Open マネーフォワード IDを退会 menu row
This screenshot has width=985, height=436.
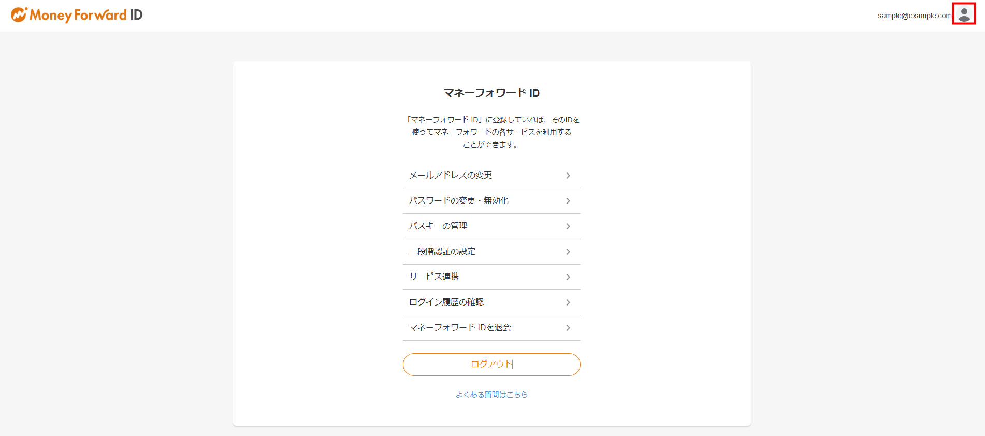point(491,328)
